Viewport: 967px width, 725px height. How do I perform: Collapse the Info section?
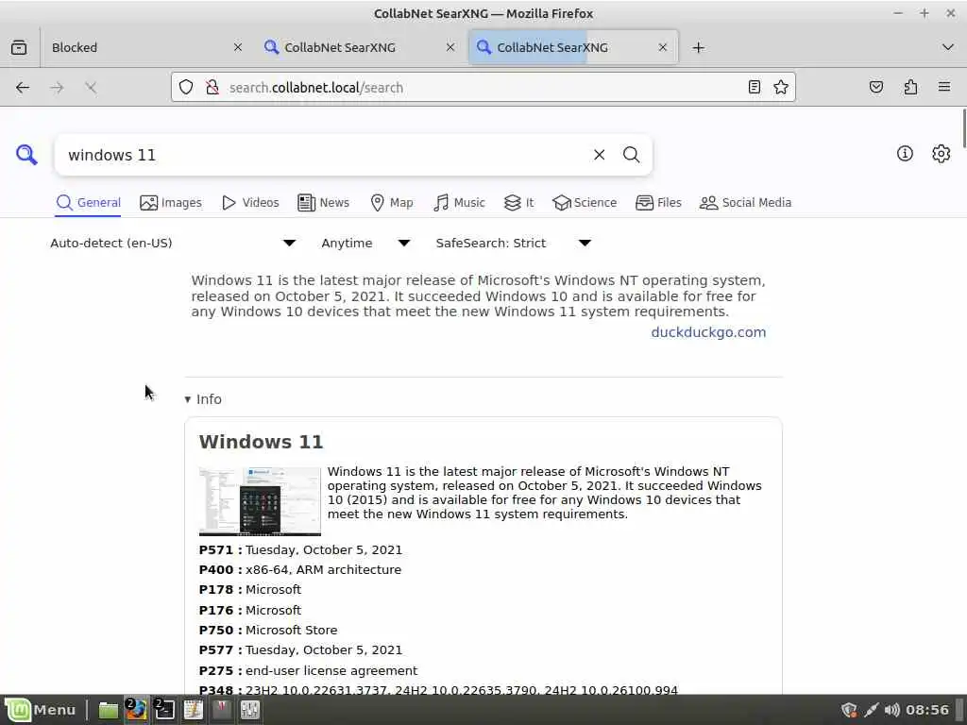tap(203, 399)
